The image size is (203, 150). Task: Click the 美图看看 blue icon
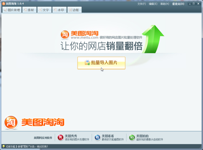[x=97, y=138]
